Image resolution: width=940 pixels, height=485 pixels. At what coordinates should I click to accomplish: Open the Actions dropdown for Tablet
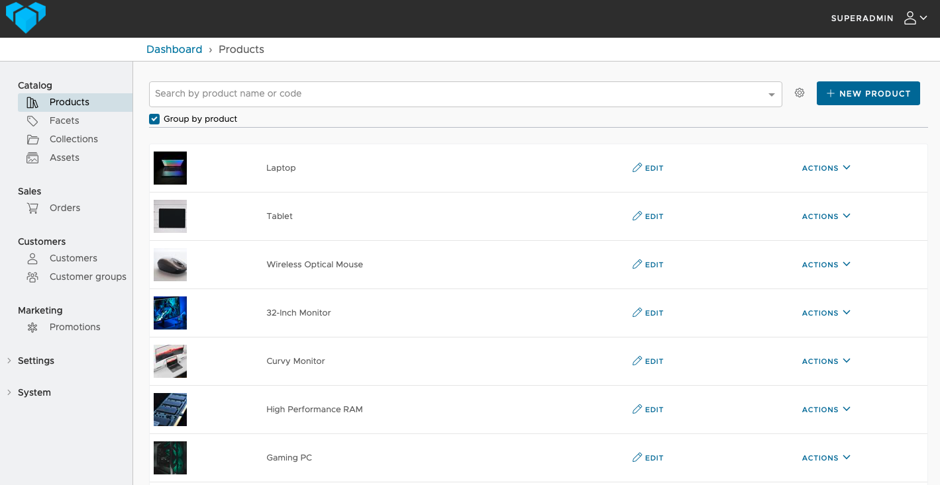pyautogui.click(x=826, y=216)
